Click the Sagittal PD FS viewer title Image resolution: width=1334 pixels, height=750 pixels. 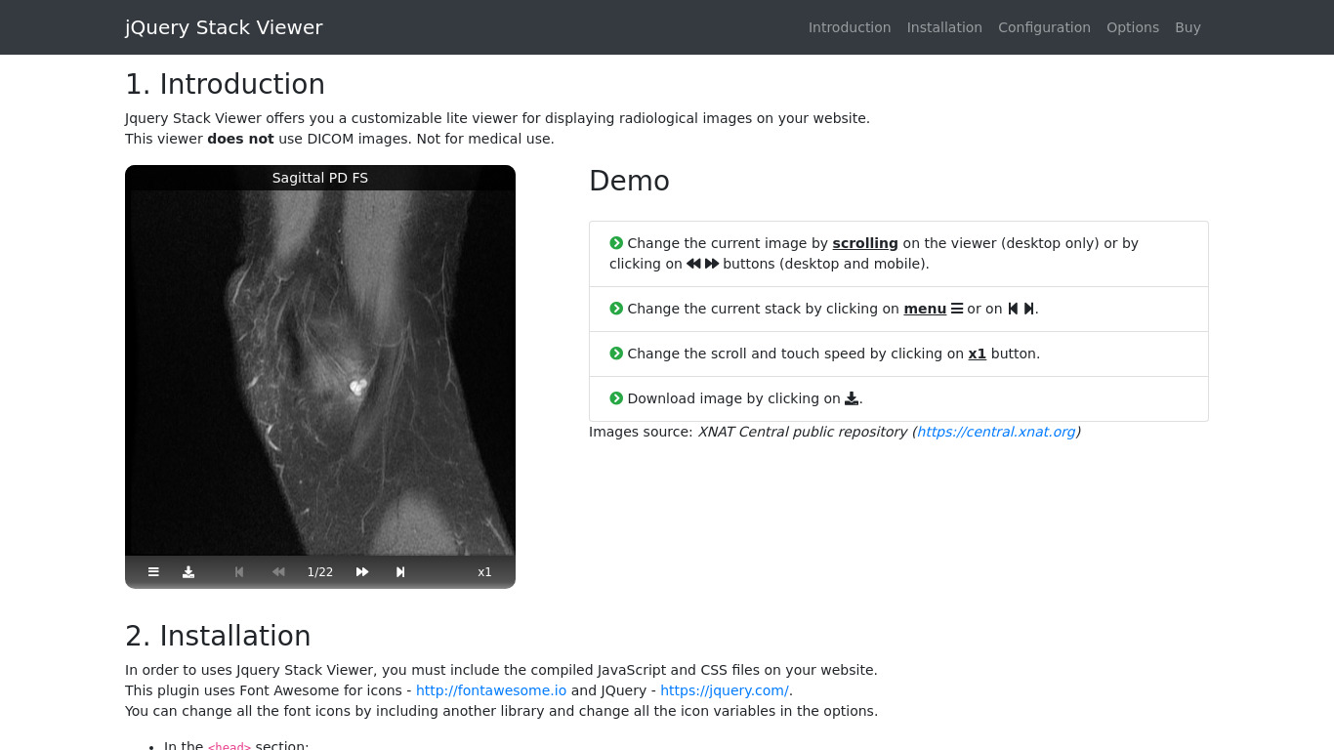(320, 178)
